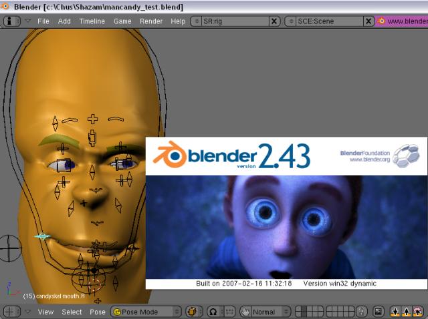The height and width of the screenshot is (319, 428).
Task: Click the SCE:Scene name field
Action: 330,21
